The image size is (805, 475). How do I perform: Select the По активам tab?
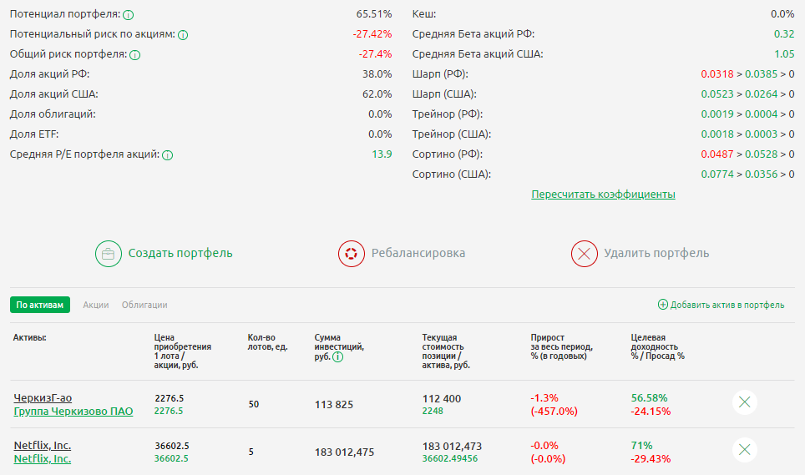pyautogui.click(x=40, y=306)
